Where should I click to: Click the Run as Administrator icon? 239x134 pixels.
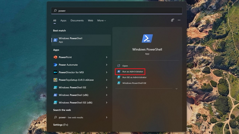(119, 71)
